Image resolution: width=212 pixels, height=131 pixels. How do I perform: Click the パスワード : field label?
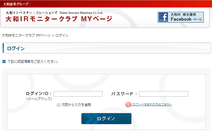[x=124, y=94]
